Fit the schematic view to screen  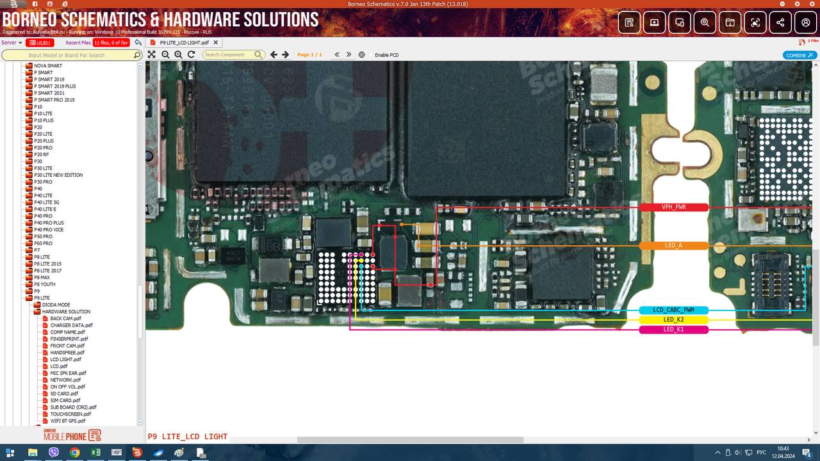point(152,54)
